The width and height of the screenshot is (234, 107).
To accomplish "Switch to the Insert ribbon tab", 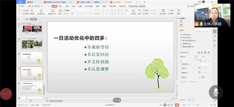I will coord(61,6).
